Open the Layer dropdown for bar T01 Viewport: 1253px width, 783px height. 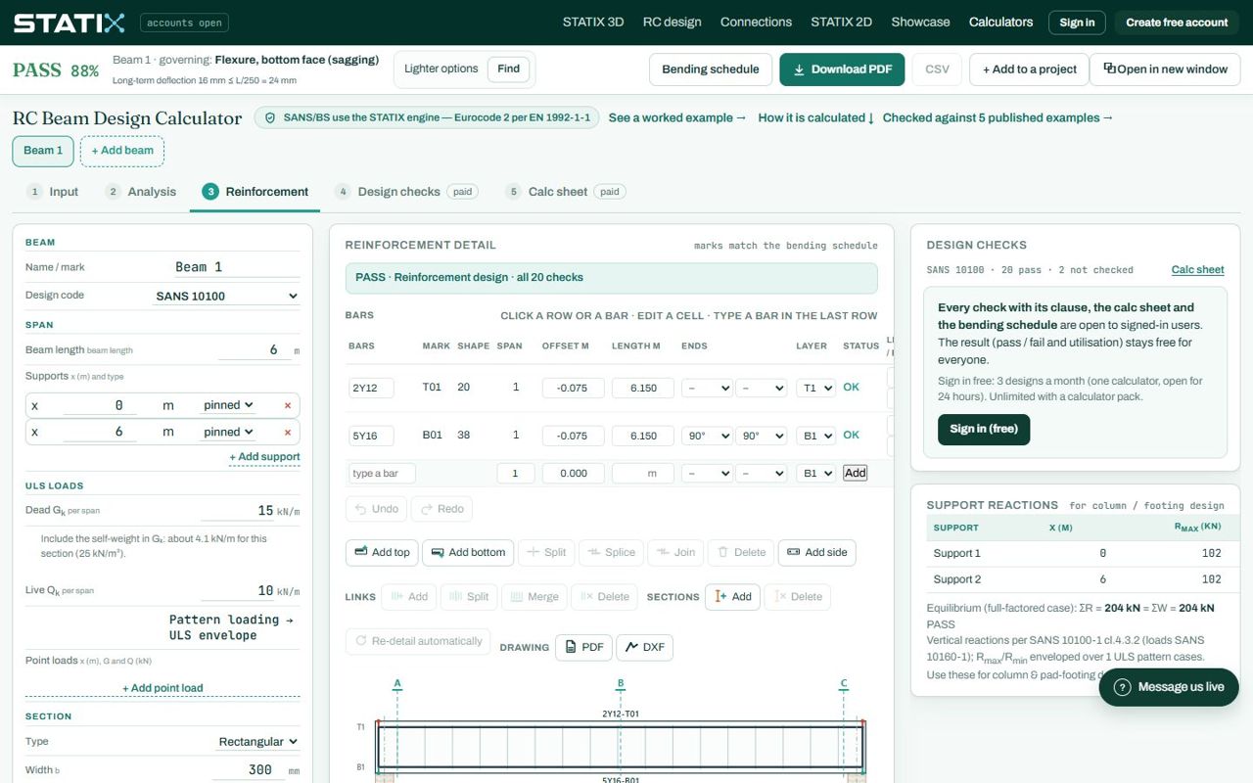coord(815,388)
